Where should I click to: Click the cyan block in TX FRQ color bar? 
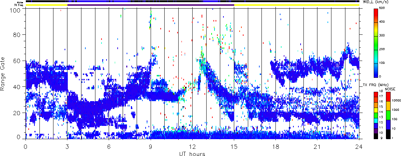[x=376, y=121]
